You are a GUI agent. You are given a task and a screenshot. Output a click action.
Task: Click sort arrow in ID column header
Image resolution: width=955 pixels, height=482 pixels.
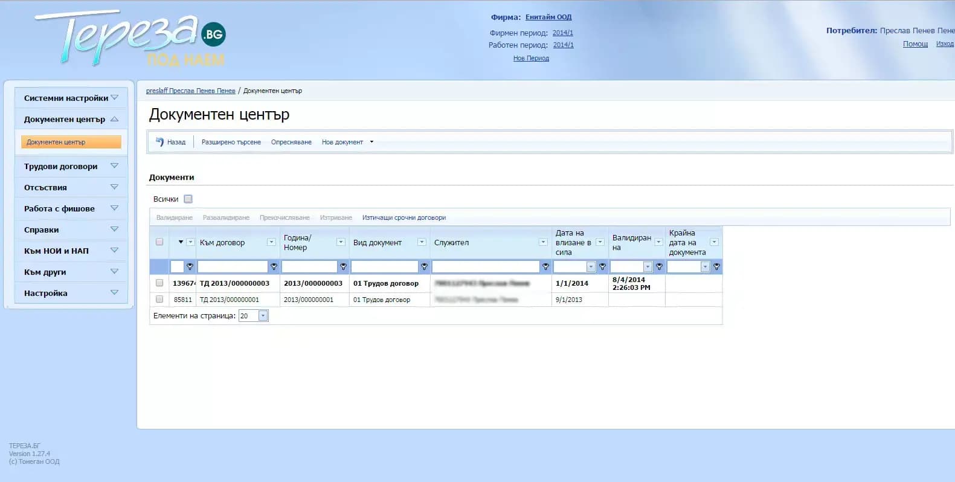coord(181,242)
